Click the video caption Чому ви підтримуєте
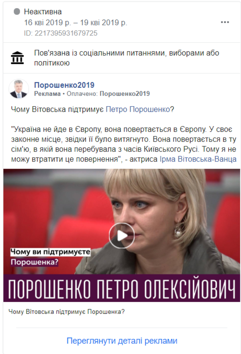 pyautogui.click(x=50, y=252)
